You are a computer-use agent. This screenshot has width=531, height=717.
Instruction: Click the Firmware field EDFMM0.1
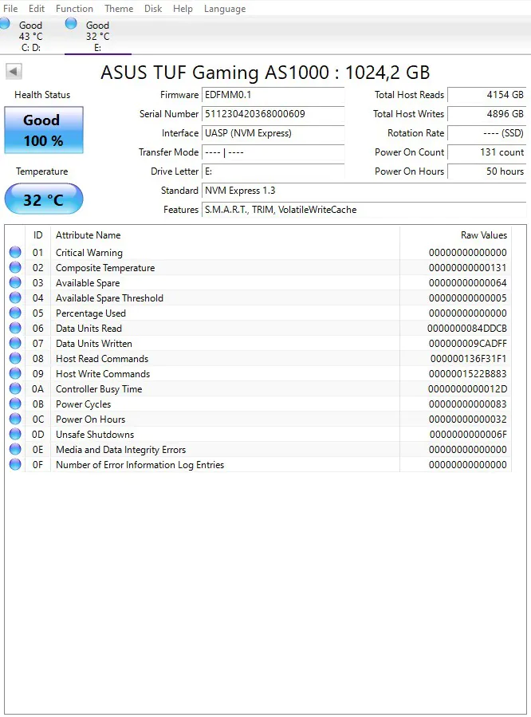[x=273, y=95]
